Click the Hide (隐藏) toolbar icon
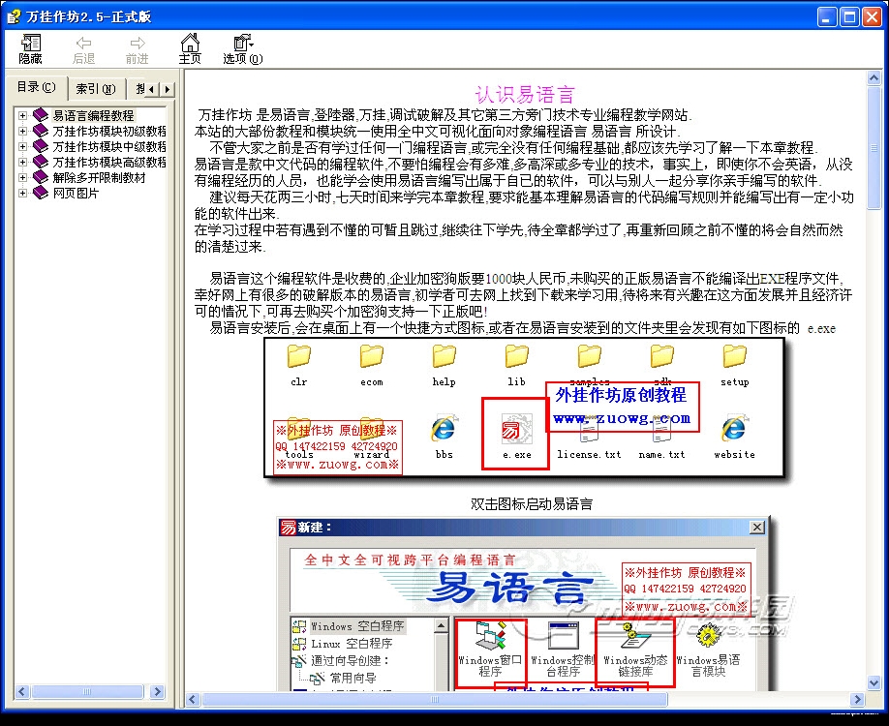 point(31,48)
